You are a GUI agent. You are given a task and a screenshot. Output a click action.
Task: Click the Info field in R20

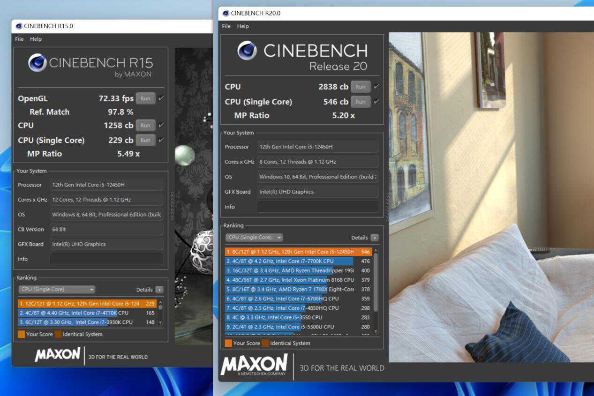pyautogui.click(x=317, y=207)
